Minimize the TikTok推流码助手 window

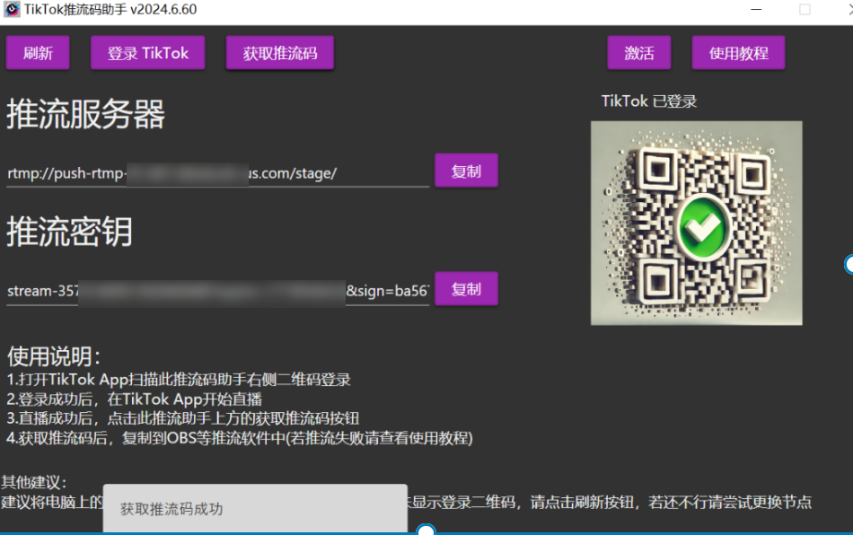(756, 9)
